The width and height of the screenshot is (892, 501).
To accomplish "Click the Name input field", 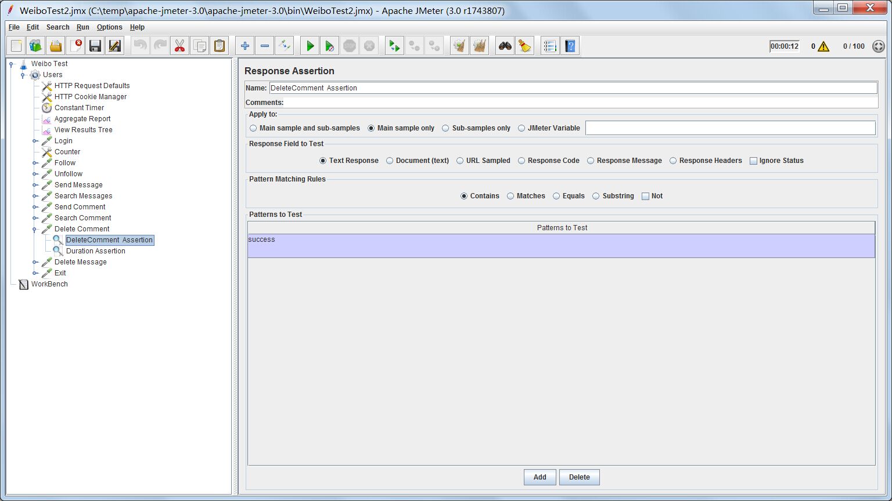I will click(573, 88).
